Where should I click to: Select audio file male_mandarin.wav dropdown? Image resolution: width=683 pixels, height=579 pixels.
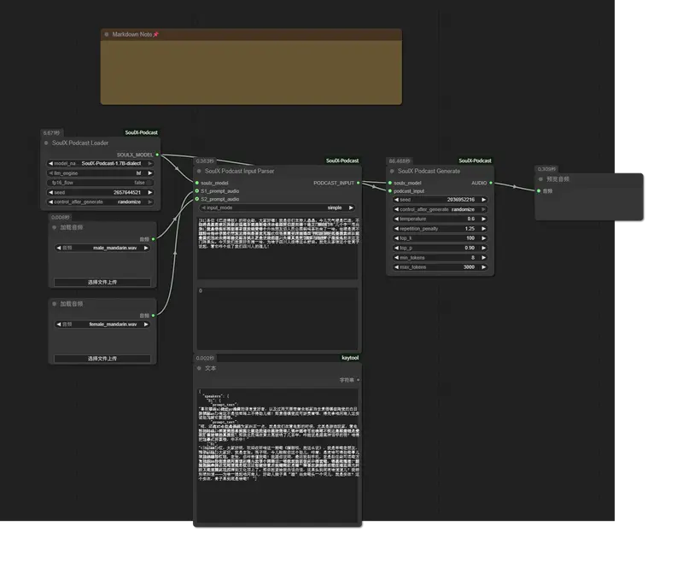(x=102, y=248)
